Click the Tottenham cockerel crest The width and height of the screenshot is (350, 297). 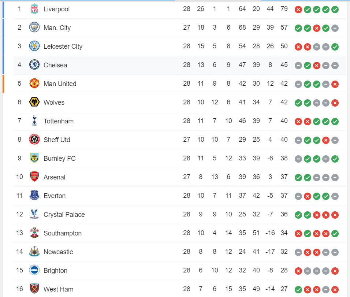pos(34,121)
